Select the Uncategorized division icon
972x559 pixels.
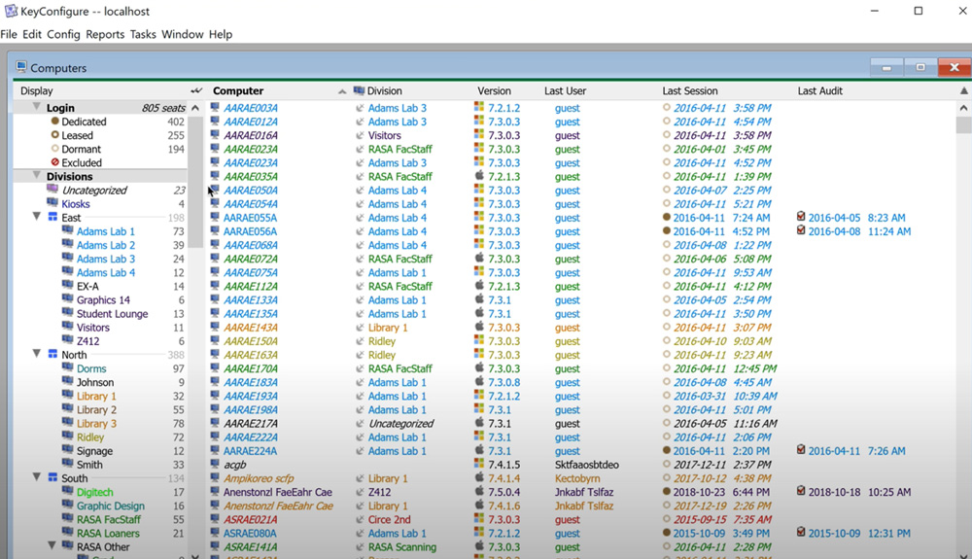(52, 189)
